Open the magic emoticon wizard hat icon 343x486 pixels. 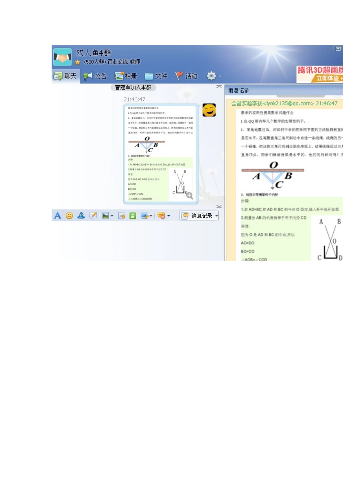click(x=81, y=216)
